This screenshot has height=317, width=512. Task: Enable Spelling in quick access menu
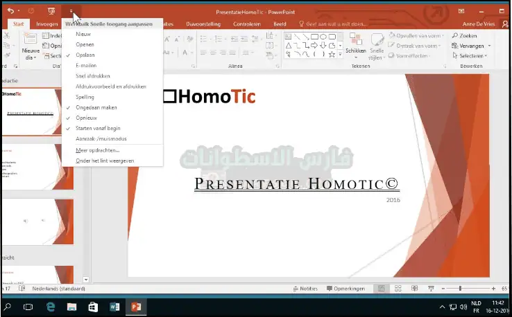point(85,97)
